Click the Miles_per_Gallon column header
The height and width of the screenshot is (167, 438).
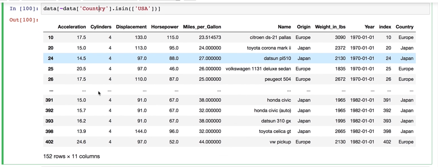click(x=202, y=27)
